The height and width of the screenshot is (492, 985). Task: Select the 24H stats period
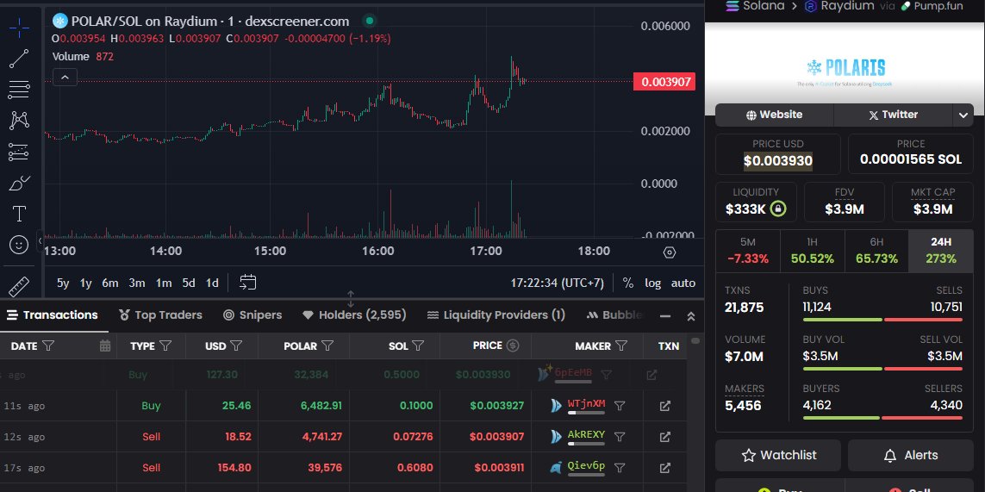[941, 251]
